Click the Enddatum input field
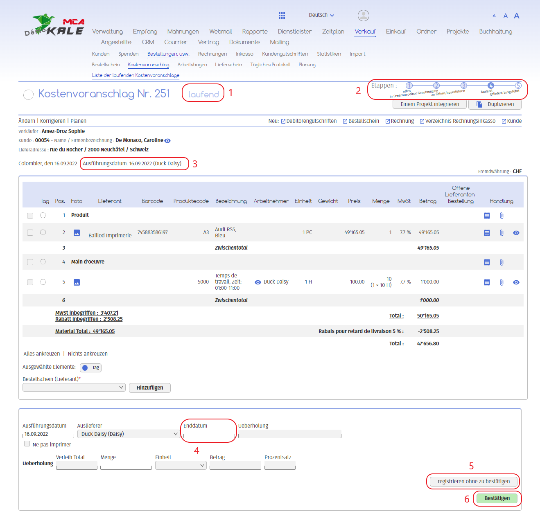 tap(209, 435)
